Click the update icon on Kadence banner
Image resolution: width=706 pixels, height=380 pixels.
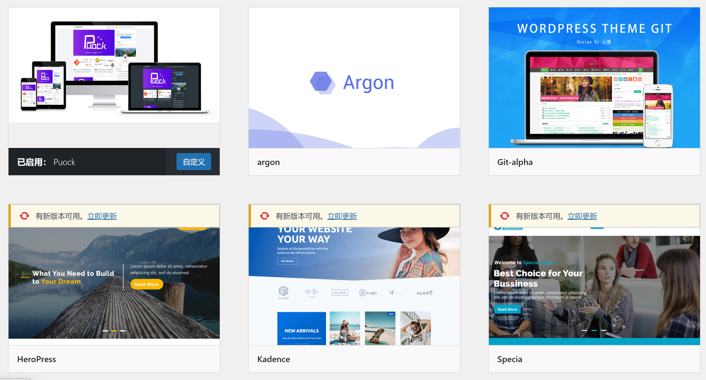265,215
